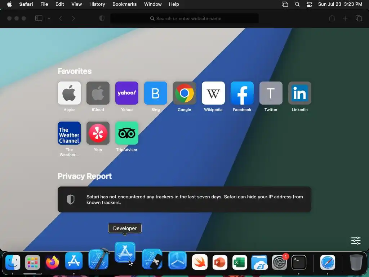This screenshot has height=277, width=369.
Task: Open the Help menu
Action: click(174, 4)
